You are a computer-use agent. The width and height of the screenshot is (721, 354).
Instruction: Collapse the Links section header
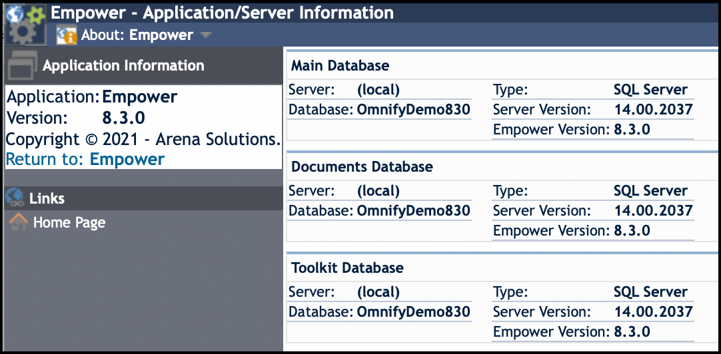(x=47, y=198)
